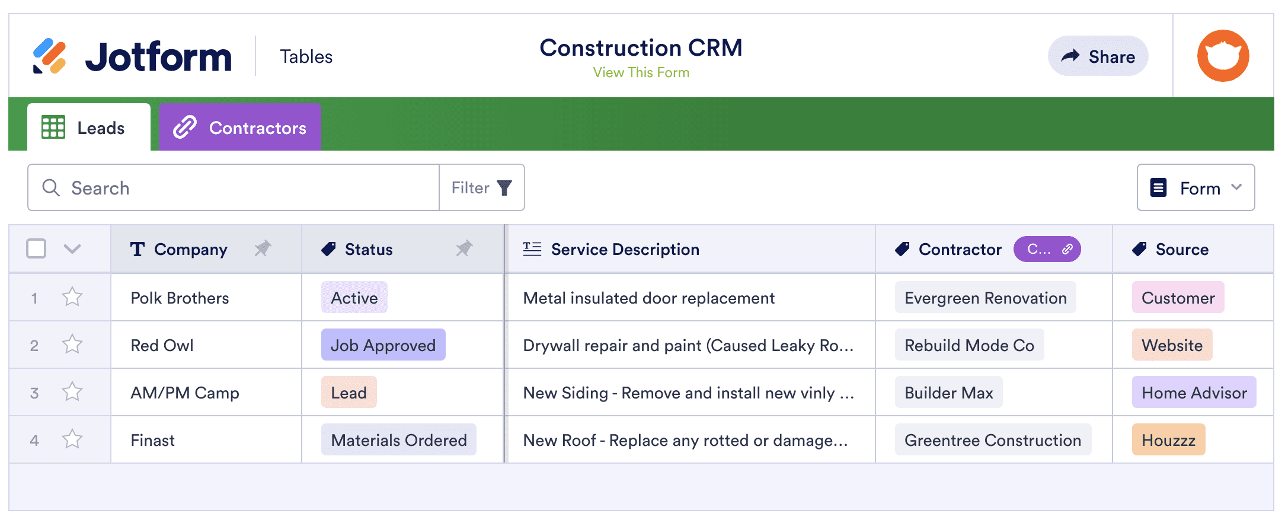Click the Jotform logo icon
Image resolution: width=1285 pixels, height=523 pixels.
[x=49, y=56]
